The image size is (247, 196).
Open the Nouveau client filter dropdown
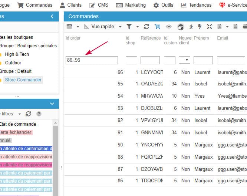184,60
